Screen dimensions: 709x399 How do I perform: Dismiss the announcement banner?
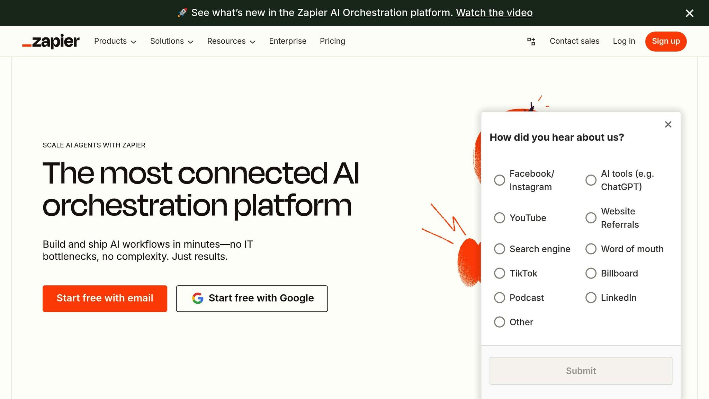[689, 13]
